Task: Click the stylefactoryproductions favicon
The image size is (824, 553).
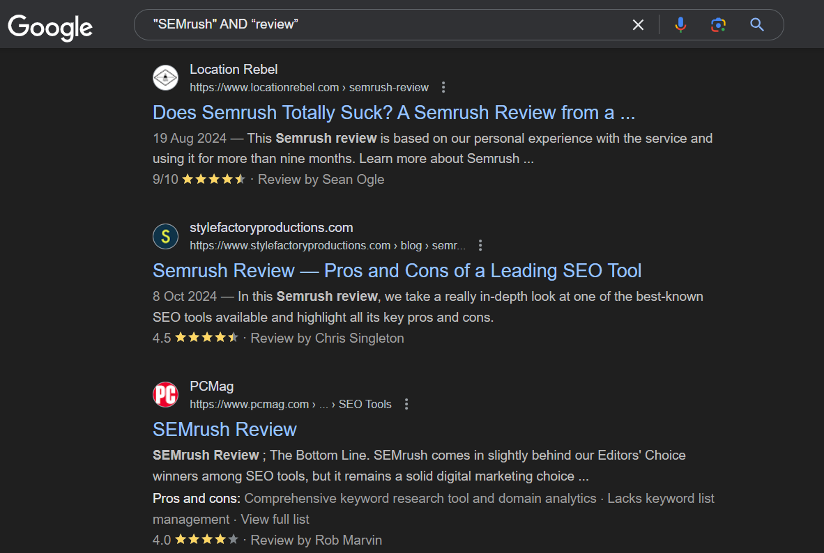Action: click(165, 236)
